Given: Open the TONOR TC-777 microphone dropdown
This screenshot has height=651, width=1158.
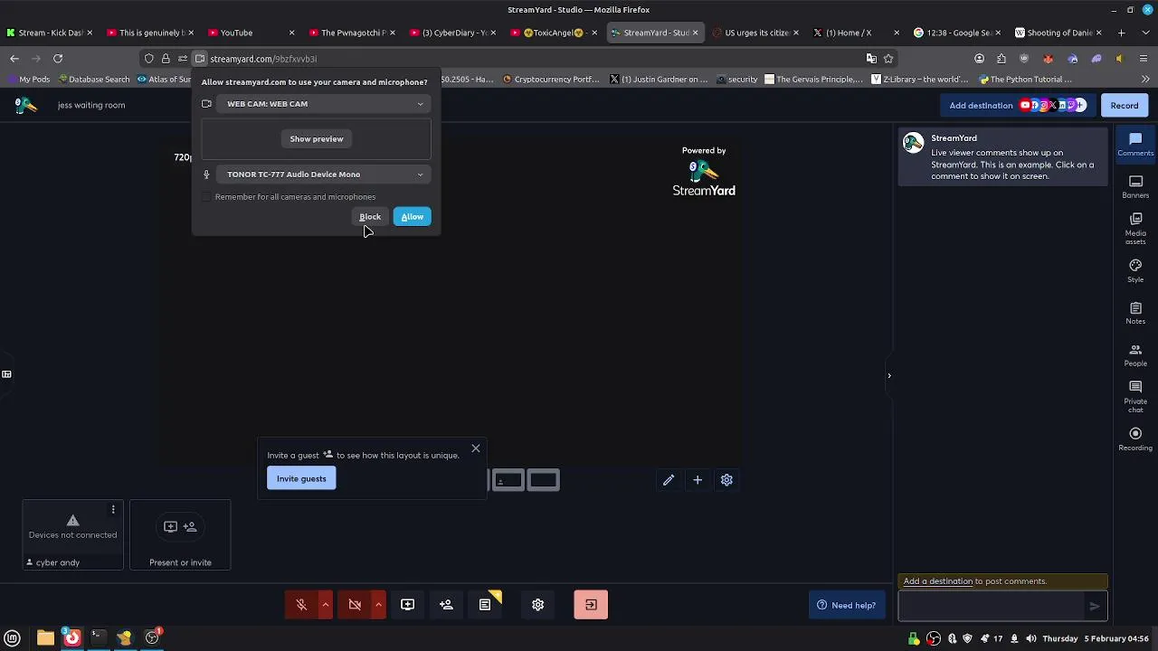Looking at the screenshot, I should (324, 175).
